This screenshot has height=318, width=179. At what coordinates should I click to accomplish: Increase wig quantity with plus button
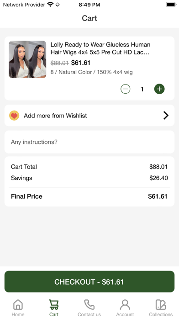tap(159, 89)
